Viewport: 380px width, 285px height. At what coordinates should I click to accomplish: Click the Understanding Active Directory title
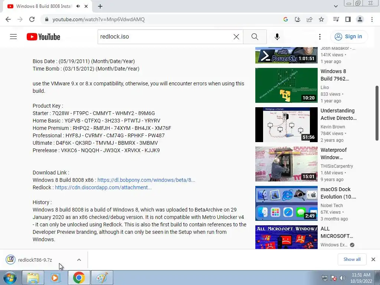point(338,114)
